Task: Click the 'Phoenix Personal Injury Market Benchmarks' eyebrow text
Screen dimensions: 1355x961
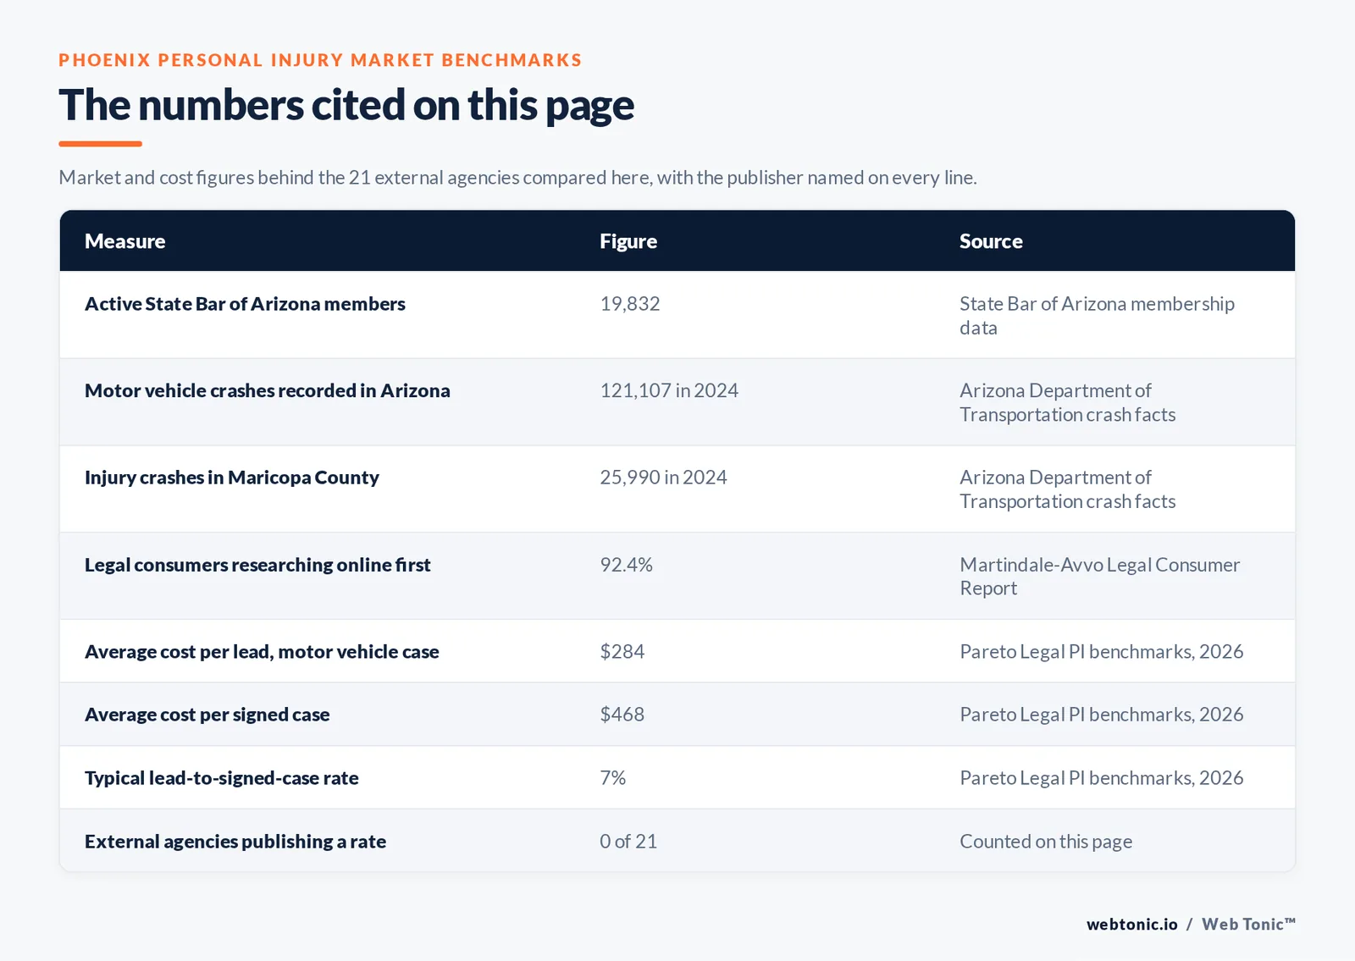Action: pyautogui.click(x=320, y=60)
